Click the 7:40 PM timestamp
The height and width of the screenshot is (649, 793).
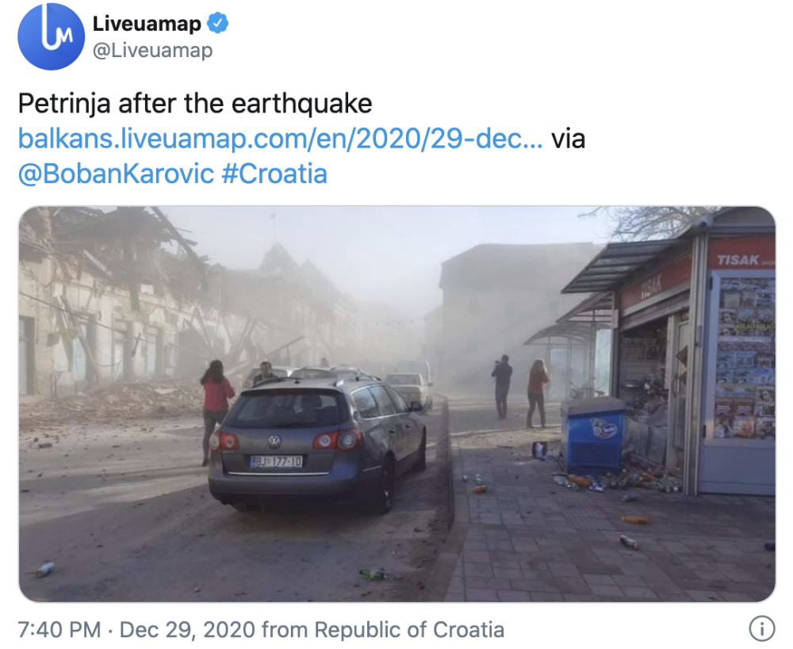(59, 630)
